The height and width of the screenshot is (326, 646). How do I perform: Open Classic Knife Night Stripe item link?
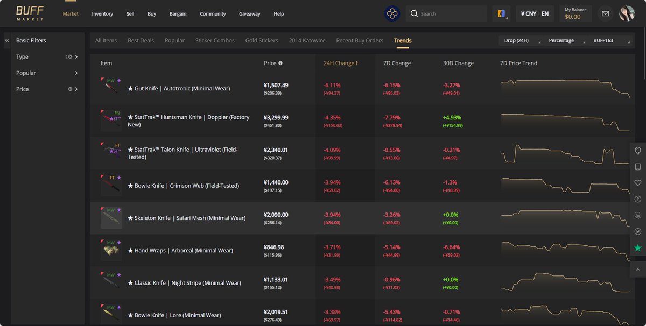point(184,283)
